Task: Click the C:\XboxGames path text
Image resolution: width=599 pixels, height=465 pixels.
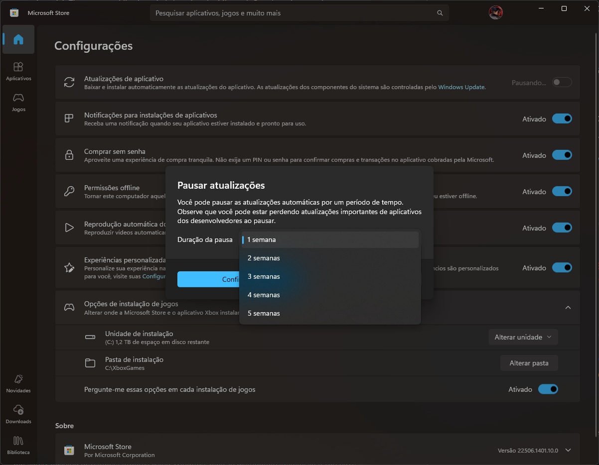Action: click(x=125, y=368)
